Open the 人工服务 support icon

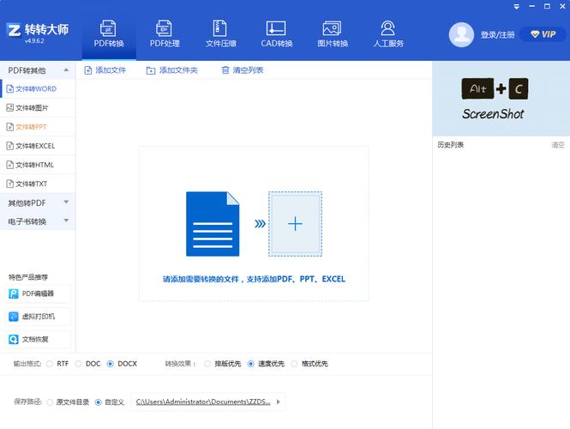click(x=388, y=28)
